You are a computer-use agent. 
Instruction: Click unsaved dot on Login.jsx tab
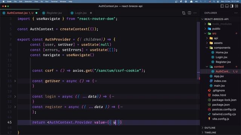coord(91,13)
